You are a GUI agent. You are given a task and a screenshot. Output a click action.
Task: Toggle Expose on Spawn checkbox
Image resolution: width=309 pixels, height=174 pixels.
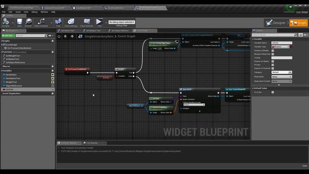pyautogui.click(x=273, y=61)
